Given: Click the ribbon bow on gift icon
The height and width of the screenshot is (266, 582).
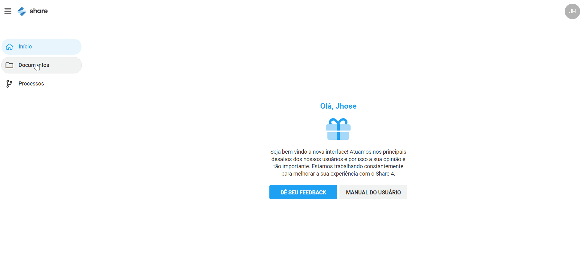Looking at the screenshot, I should [x=338, y=121].
